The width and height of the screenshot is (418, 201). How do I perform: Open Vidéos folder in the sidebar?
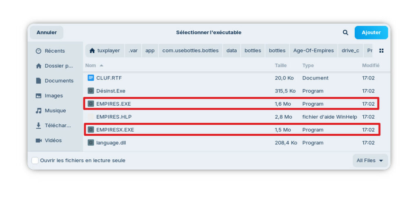pyautogui.click(x=53, y=140)
